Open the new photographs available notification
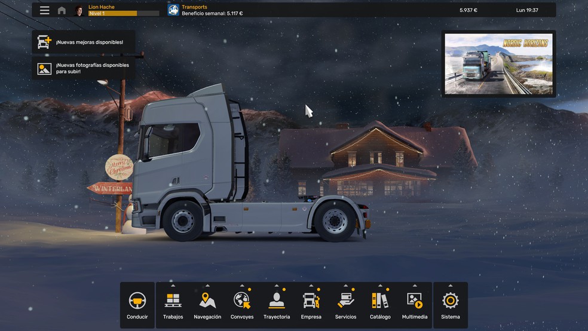Viewport: 588px width, 331px height. (83, 68)
